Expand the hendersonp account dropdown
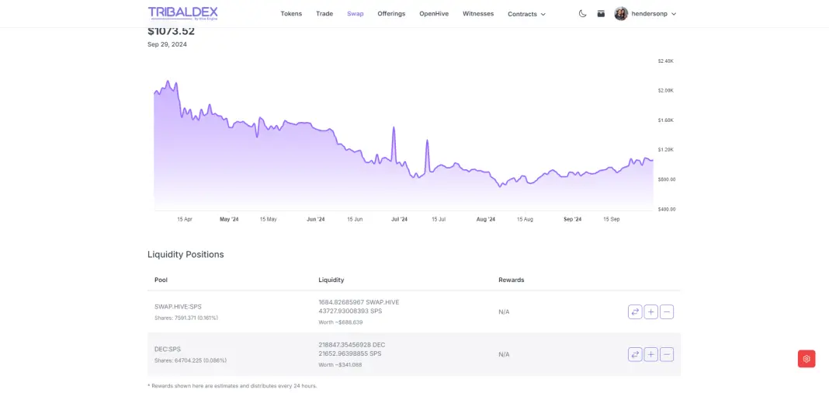The width and height of the screenshot is (829, 393). click(654, 14)
